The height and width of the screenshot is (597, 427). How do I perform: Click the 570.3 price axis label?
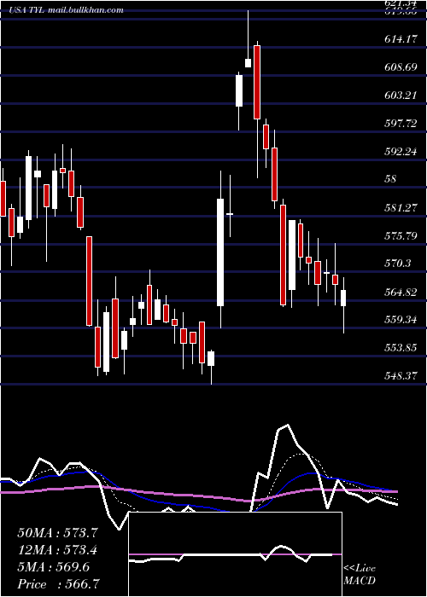pos(398,264)
